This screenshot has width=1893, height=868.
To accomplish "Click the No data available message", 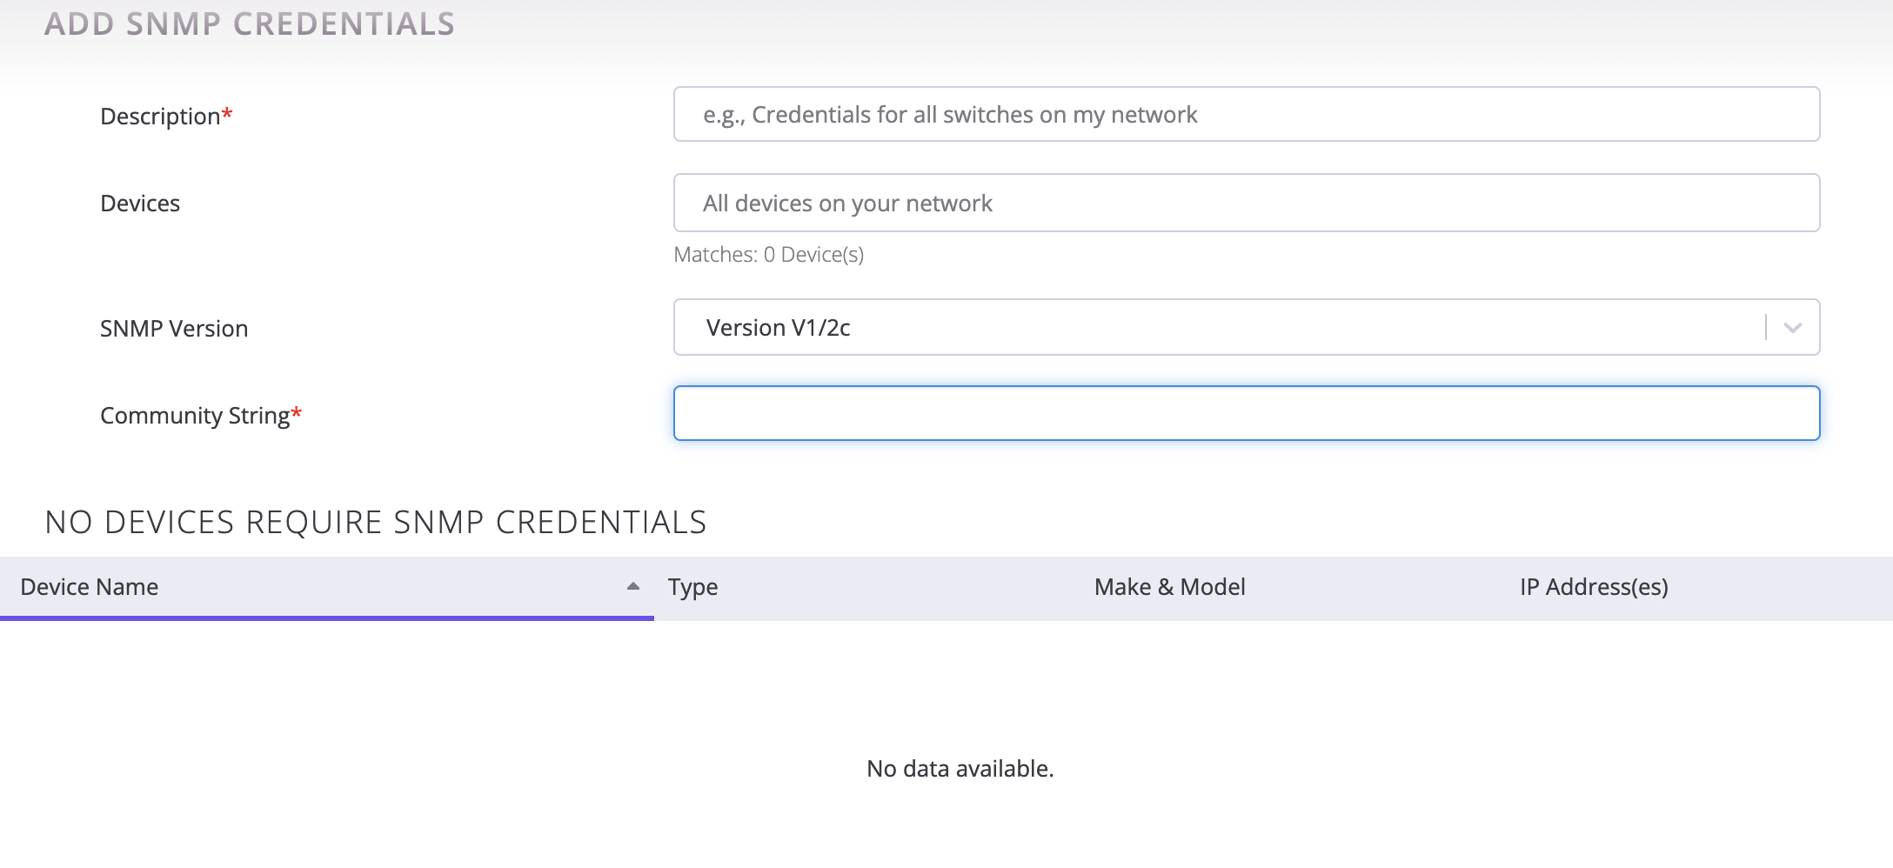I will tap(960, 768).
